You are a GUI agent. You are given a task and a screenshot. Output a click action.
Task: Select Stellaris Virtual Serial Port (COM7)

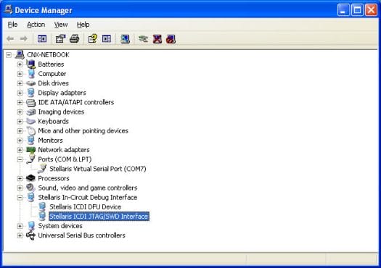(x=98, y=169)
